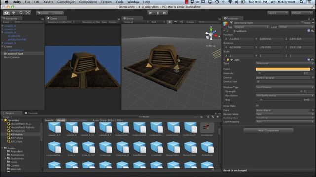Toggle Global handle rotation button
This screenshot has width=316, height=177.
(57, 13)
